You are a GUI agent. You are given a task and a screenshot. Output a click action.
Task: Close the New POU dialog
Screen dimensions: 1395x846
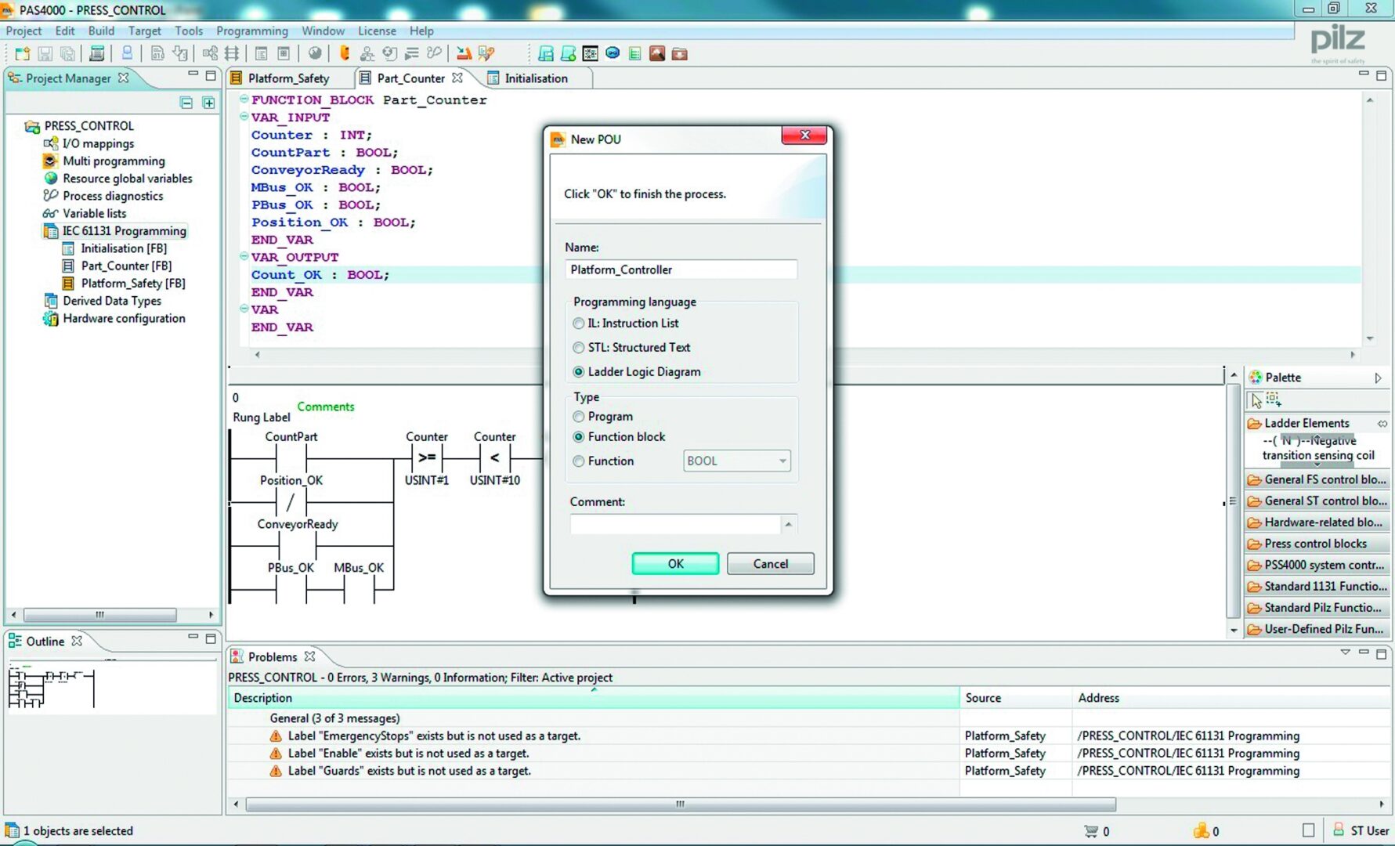804,136
